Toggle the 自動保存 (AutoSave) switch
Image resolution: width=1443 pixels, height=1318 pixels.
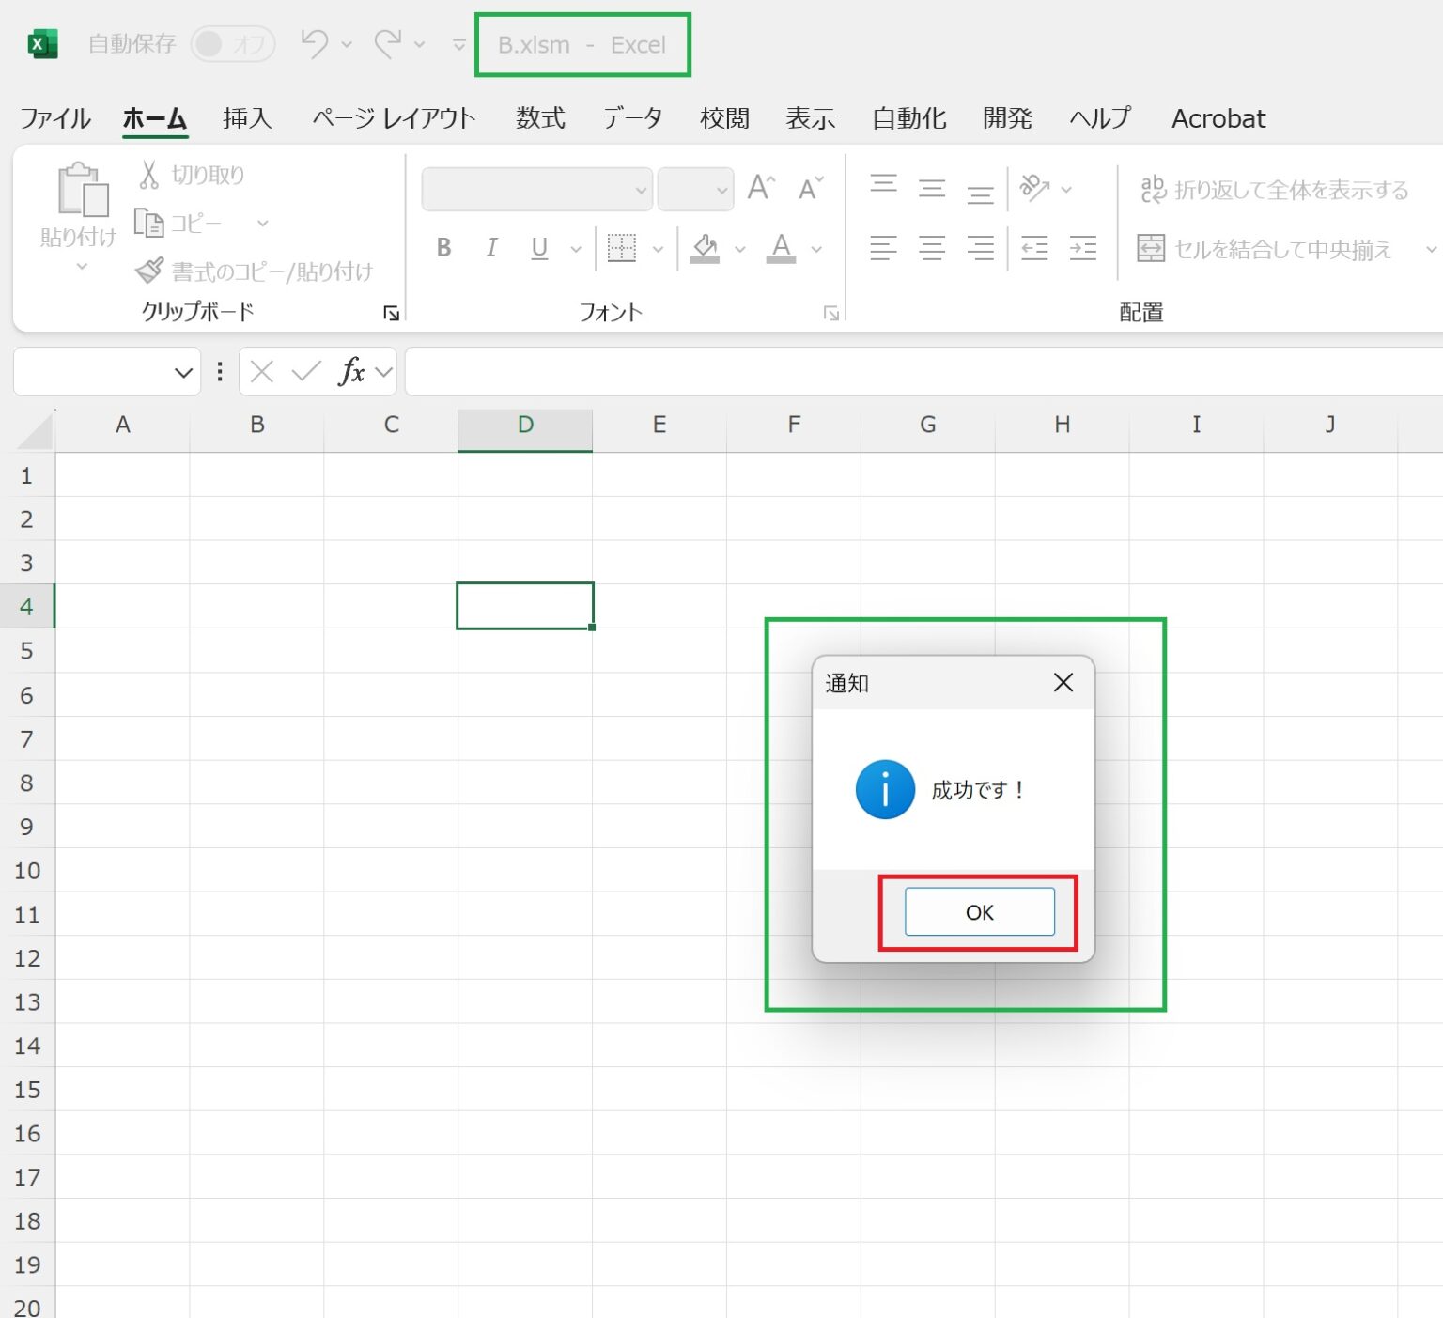pos(233,43)
